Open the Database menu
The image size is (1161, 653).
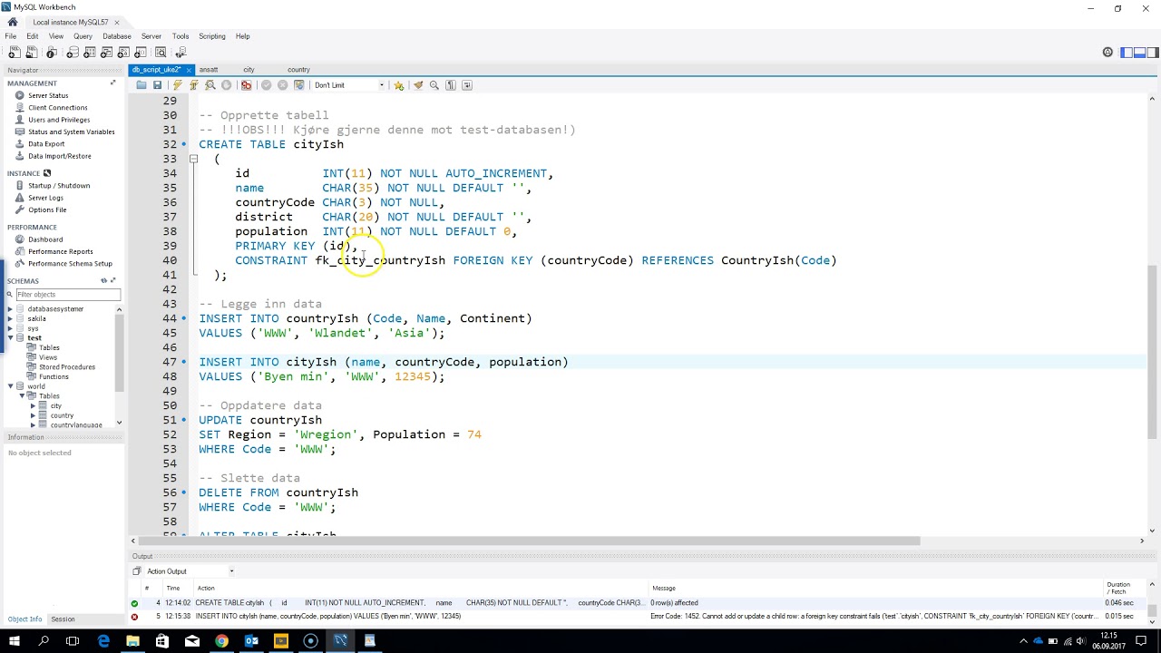click(x=116, y=36)
